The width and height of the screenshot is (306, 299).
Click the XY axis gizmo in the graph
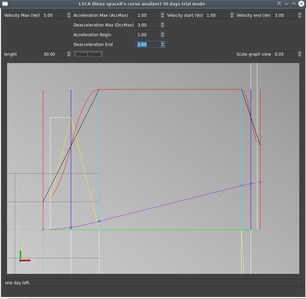coord(27,254)
